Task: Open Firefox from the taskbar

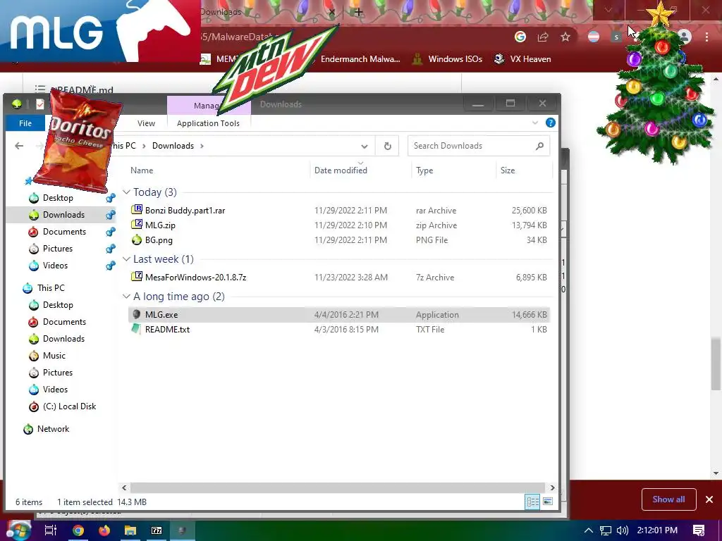Action: pyautogui.click(x=104, y=530)
